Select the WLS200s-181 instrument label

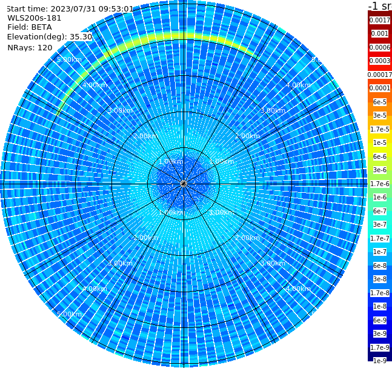pos(35,18)
